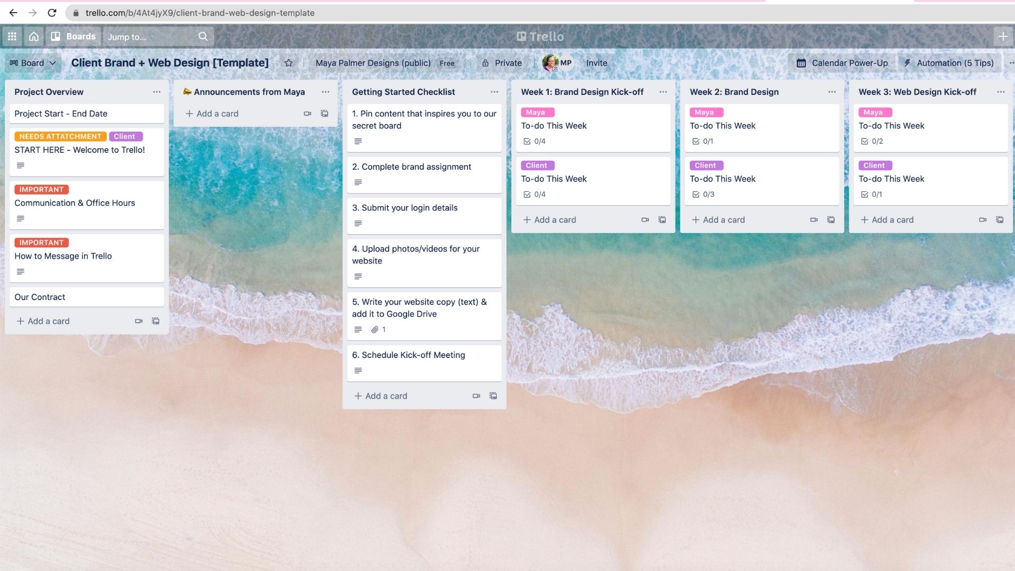Click the Maya Palmer Designs workspace link
Screen dimensions: 1015x571
click(x=373, y=63)
